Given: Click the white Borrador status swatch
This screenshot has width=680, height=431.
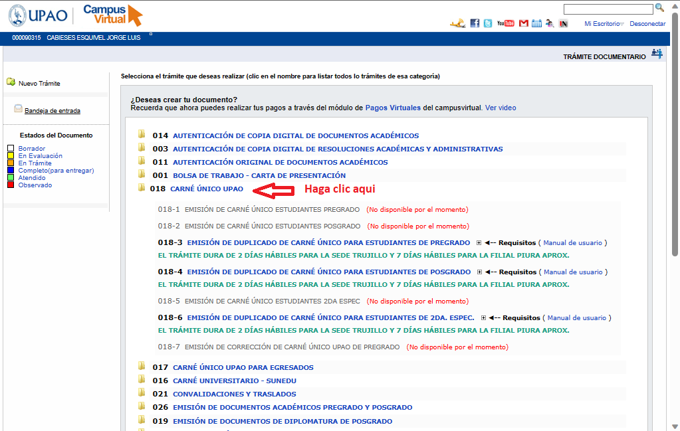Looking at the screenshot, I should click(x=11, y=149).
